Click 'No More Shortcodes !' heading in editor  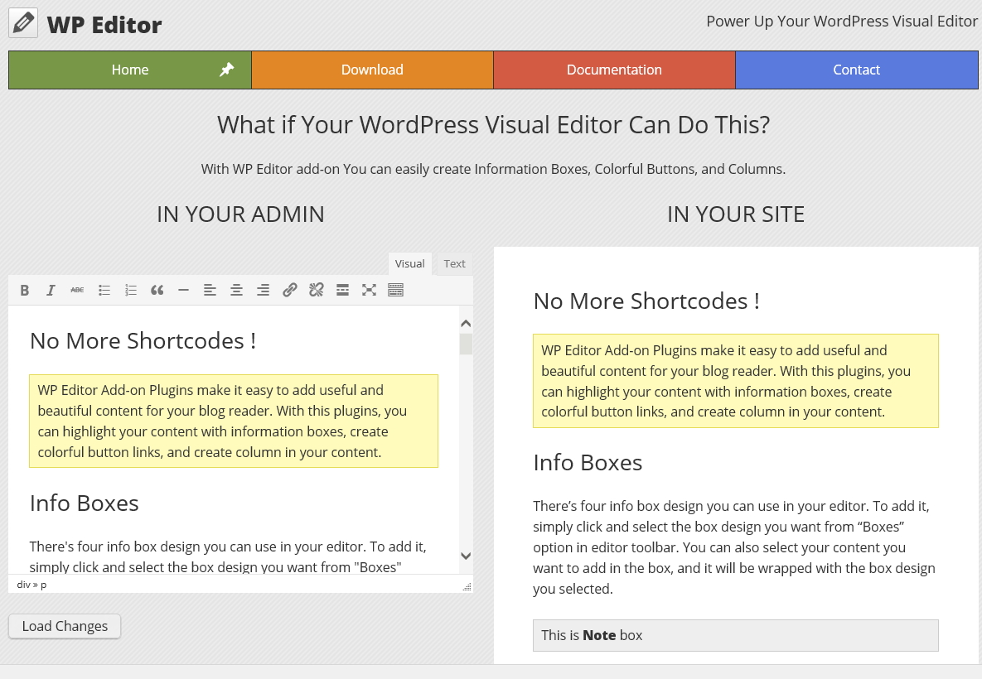tap(143, 341)
